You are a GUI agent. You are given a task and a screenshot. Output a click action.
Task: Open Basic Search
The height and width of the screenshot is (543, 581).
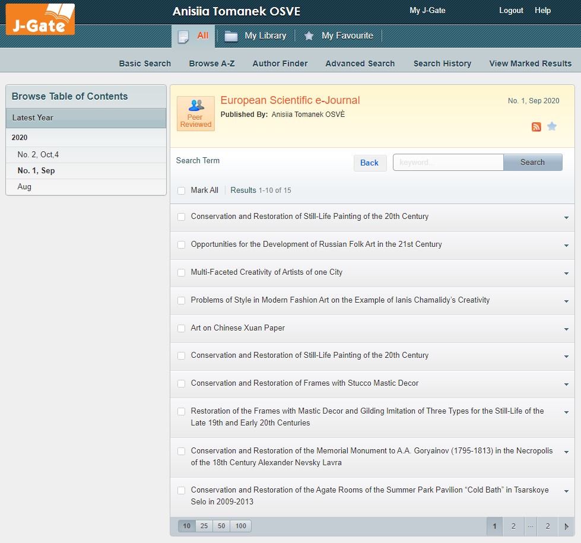pyautogui.click(x=145, y=63)
